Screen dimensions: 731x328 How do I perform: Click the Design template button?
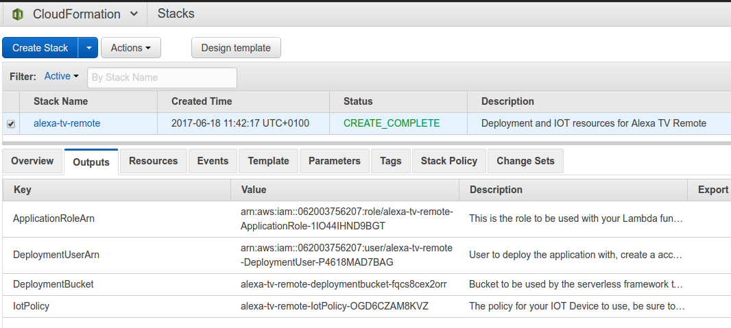(236, 48)
